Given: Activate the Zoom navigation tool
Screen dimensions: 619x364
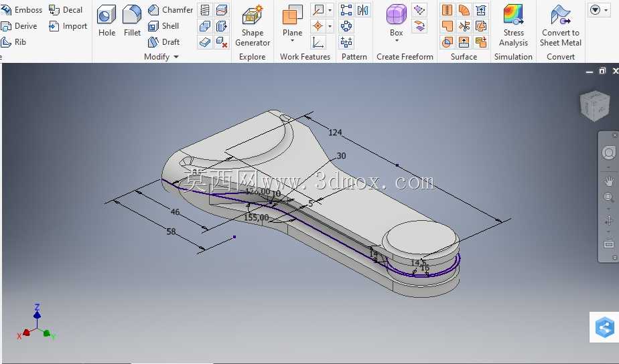Looking at the screenshot, I should click(609, 197).
